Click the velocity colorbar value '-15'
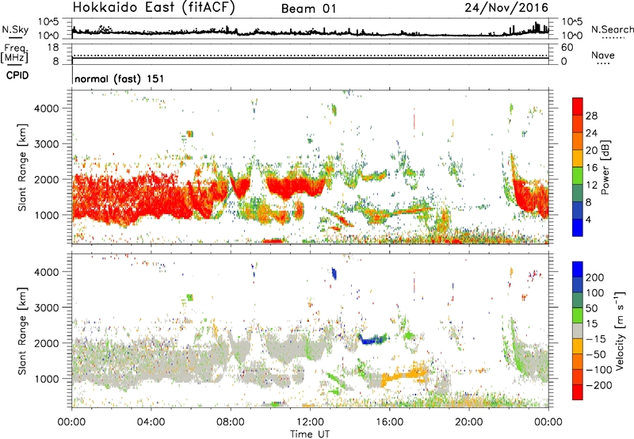The width and height of the screenshot is (634, 439). (596, 339)
